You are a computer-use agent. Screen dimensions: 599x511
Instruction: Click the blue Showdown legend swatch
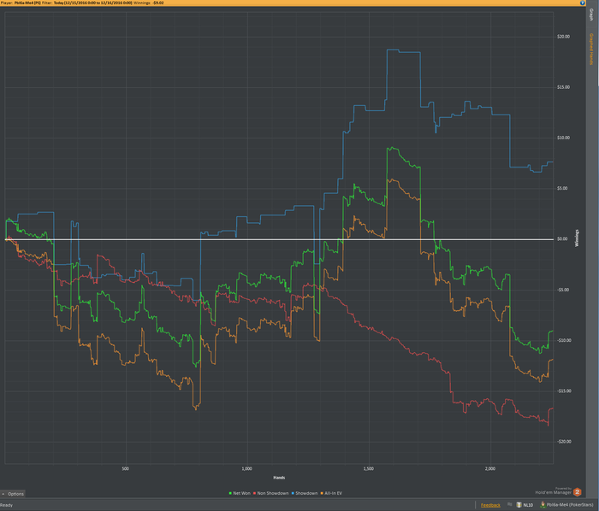pos(293,493)
